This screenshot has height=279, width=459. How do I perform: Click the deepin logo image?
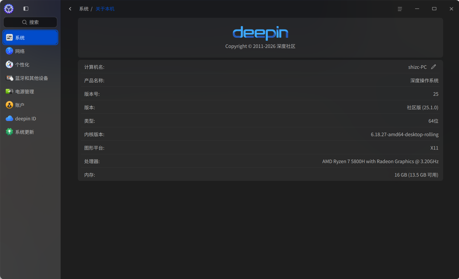tap(260, 33)
